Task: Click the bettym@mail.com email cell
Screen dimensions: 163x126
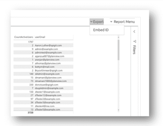Action: pyautogui.click(x=45, y=67)
